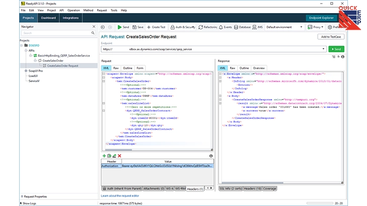Focus the Navigator search field
Screen dimensions: 367x206
56,33
